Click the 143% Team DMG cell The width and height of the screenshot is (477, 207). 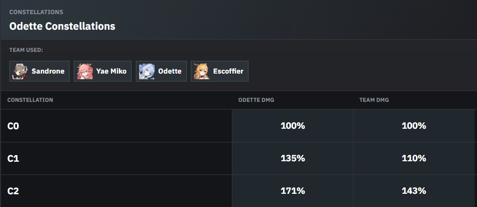coord(414,191)
